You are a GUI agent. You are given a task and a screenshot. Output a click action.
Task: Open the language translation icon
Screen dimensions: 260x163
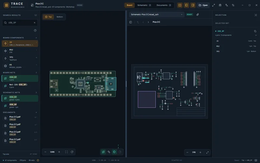pos(227,5)
